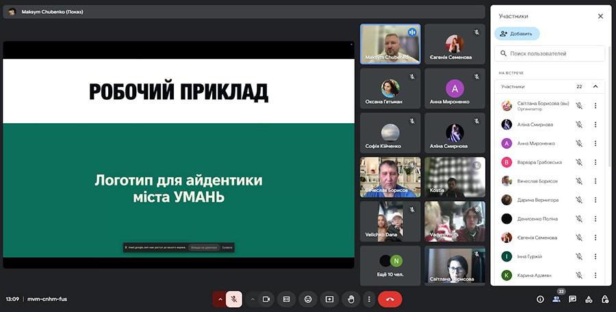Open more options for Світлана Борисова
Viewport: 616px width, 312px height.
(x=595, y=105)
